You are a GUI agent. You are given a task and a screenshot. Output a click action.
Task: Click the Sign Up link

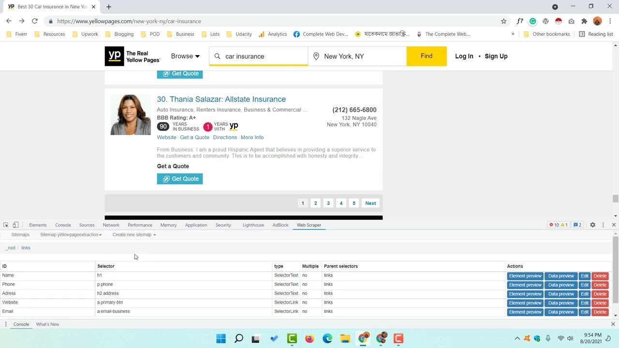click(x=496, y=57)
